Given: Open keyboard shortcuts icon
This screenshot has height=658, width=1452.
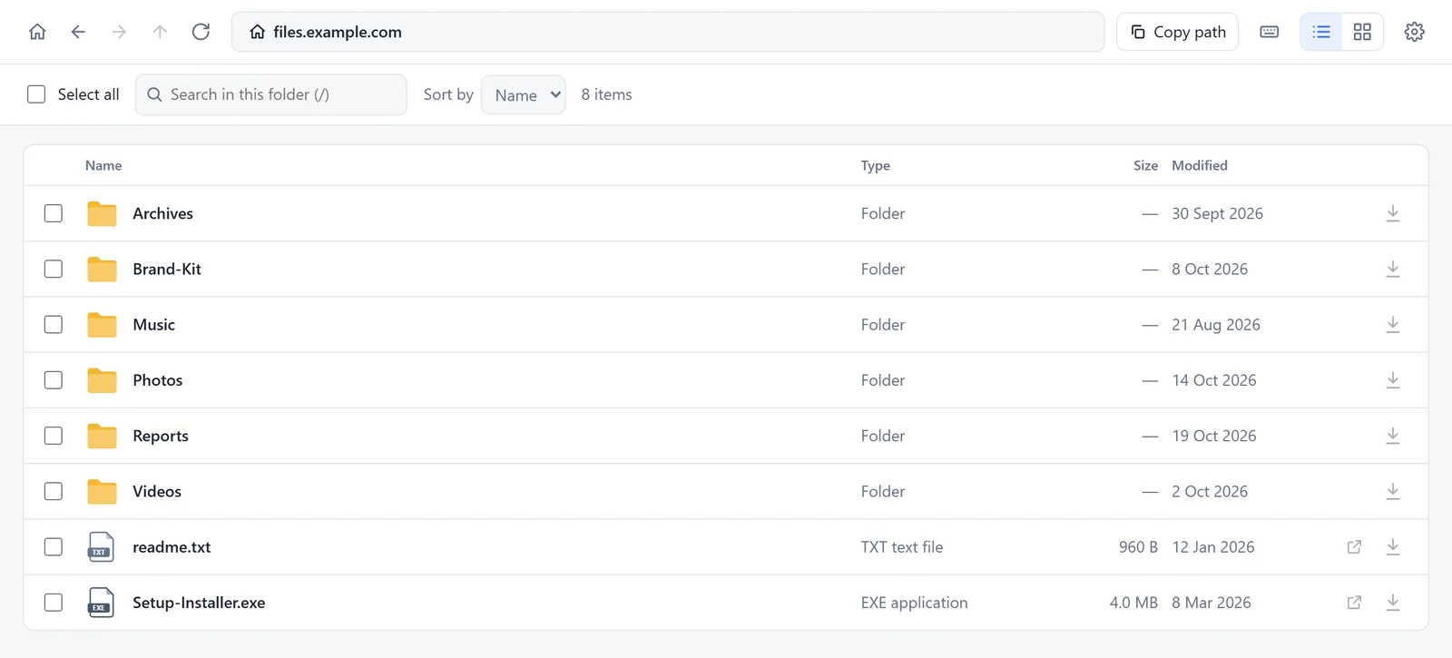Looking at the screenshot, I should (1270, 32).
